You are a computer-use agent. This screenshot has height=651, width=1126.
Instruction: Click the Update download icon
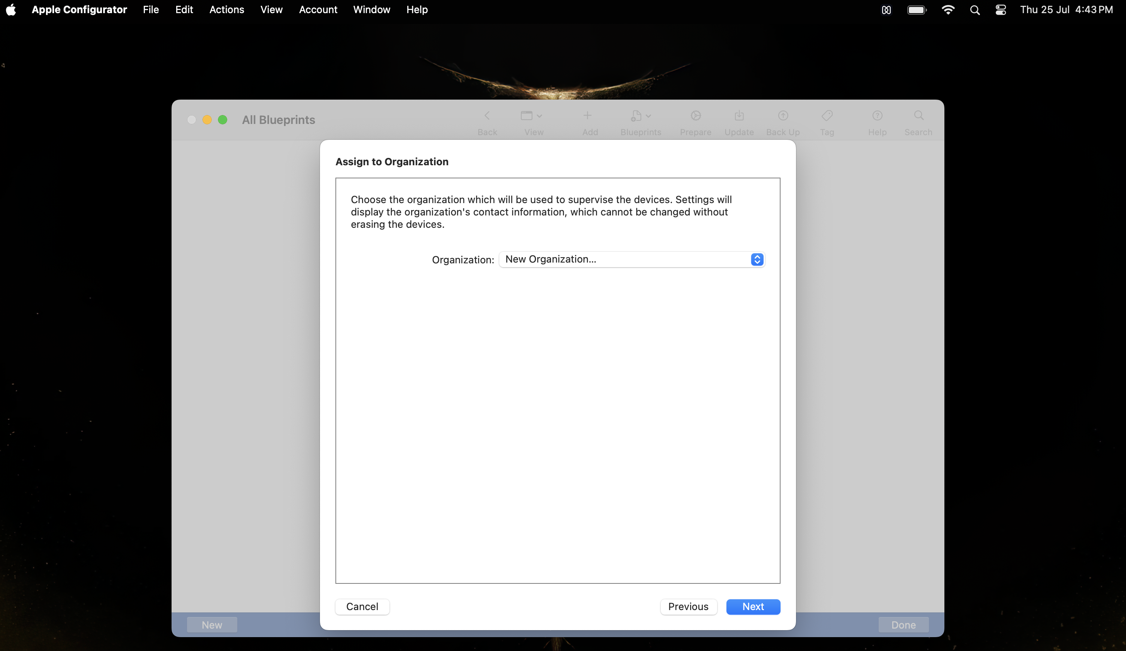(739, 116)
